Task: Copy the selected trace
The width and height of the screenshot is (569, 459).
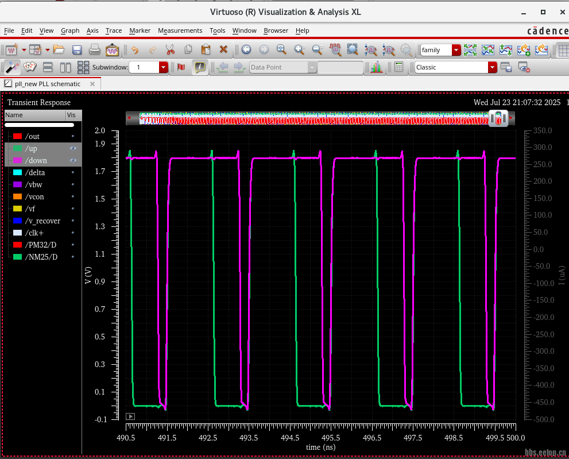Action: (x=188, y=49)
